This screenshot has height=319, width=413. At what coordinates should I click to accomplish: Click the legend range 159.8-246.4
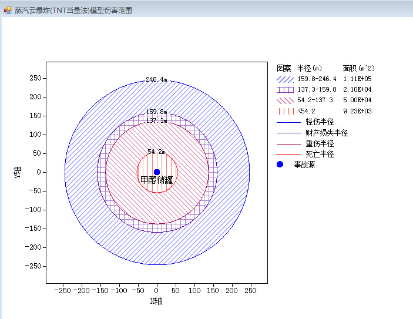click(x=317, y=79)
